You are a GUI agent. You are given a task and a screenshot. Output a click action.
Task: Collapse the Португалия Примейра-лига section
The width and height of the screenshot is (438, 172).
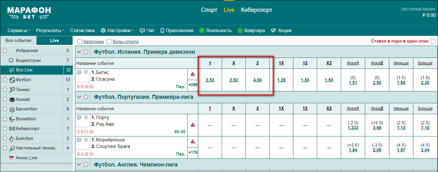(x=79, y=97)
